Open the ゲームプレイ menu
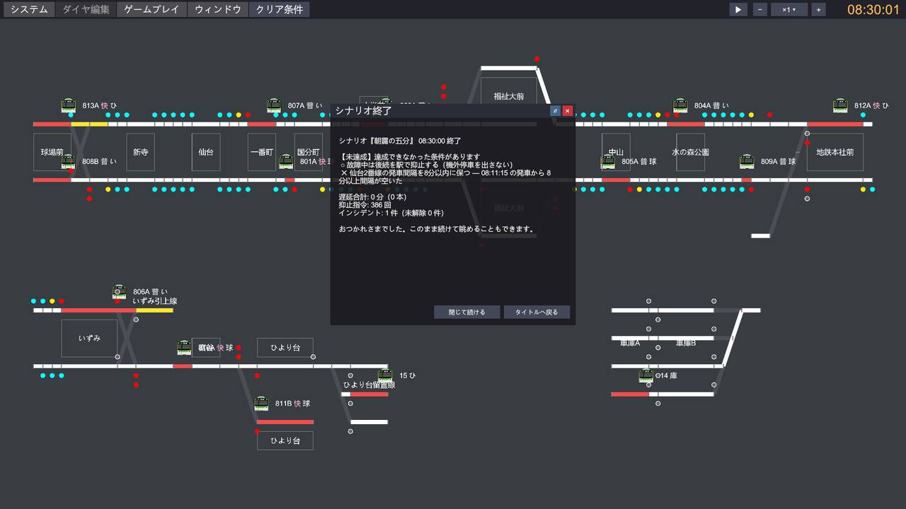Image resolution: width=906 pixels, height=509 pixels. pyautogui.click(x=151, y=9)
